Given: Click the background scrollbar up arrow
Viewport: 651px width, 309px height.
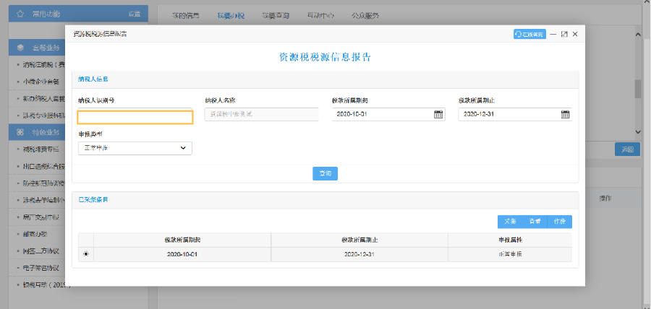Looking at the screenshot, I should coord(638,34).
